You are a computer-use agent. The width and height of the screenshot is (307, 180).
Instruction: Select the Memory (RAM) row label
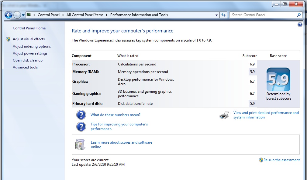[x=86, y=72]
